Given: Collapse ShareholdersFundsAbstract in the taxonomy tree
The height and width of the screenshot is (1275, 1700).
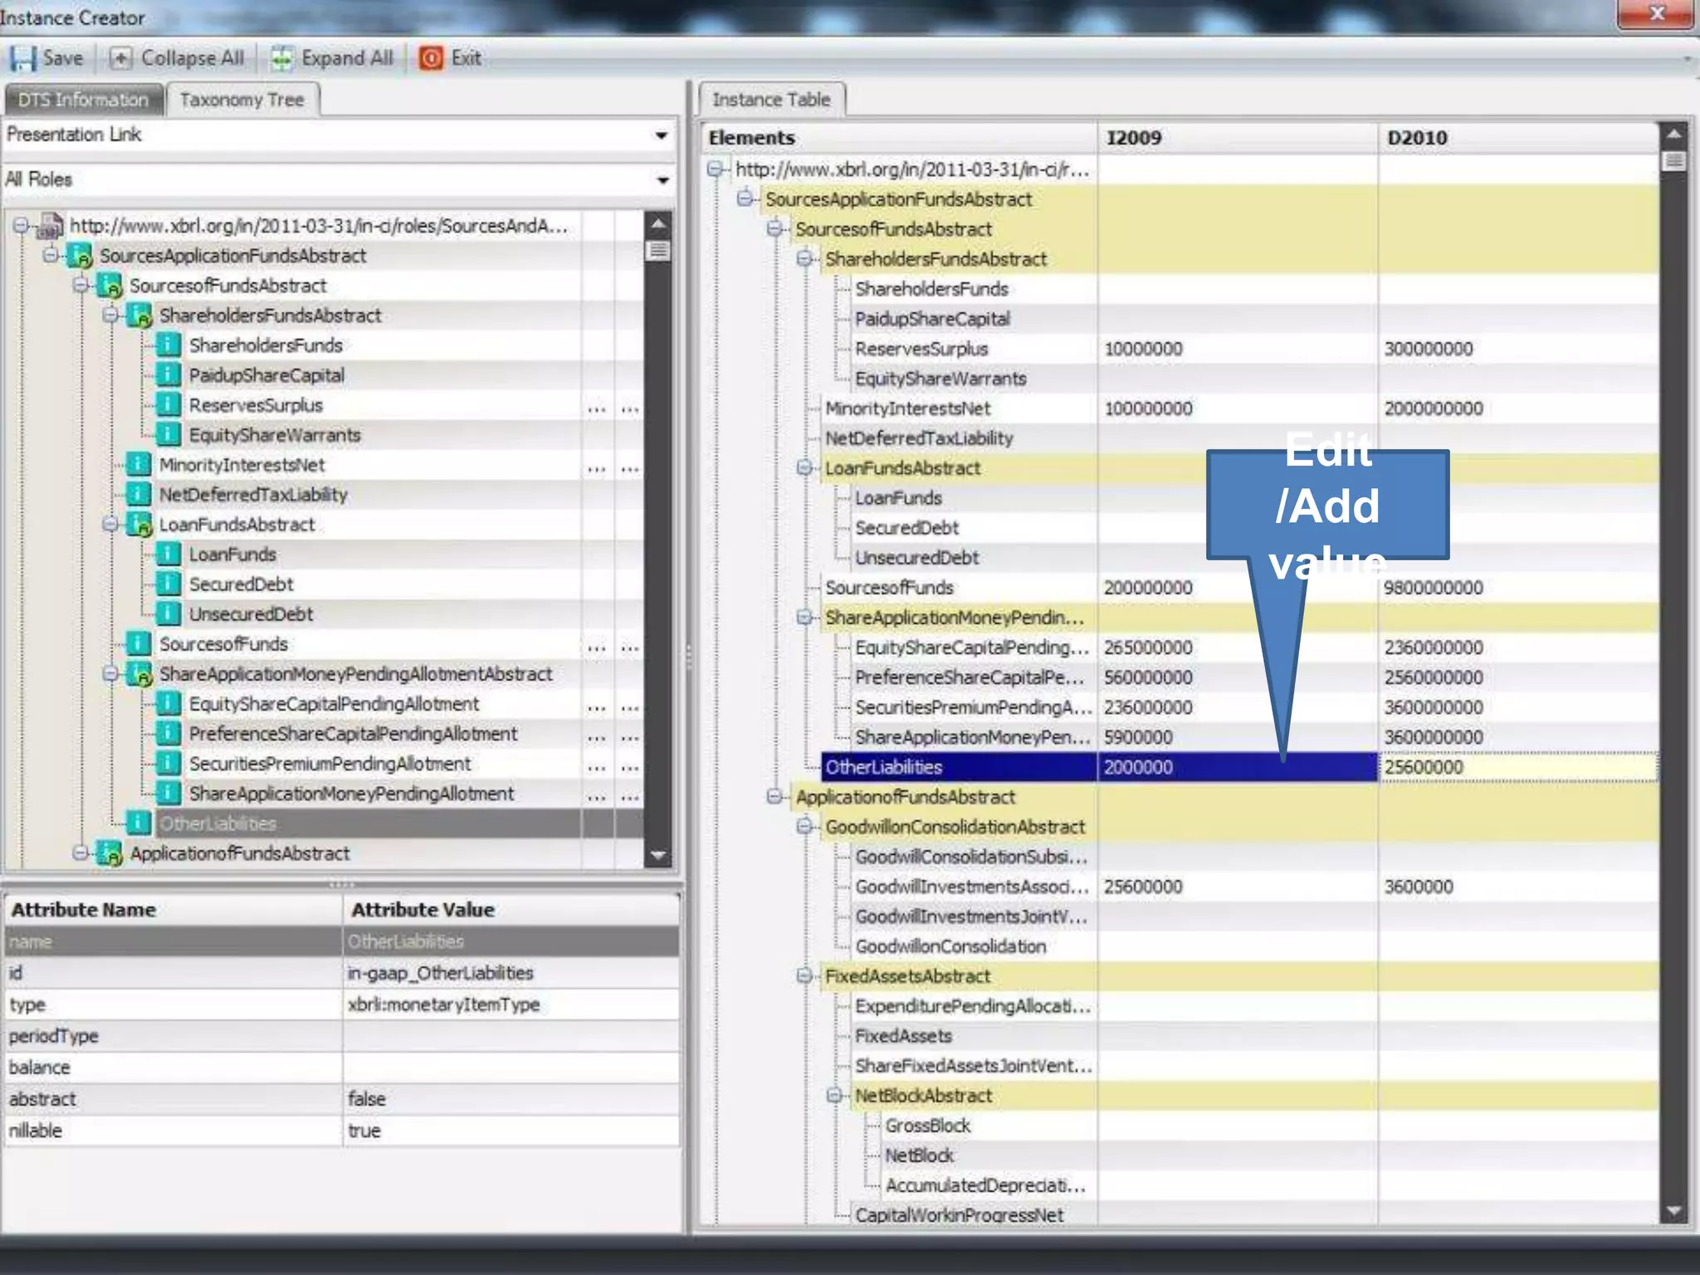Looking at the screenshot, I should point(110,315).
